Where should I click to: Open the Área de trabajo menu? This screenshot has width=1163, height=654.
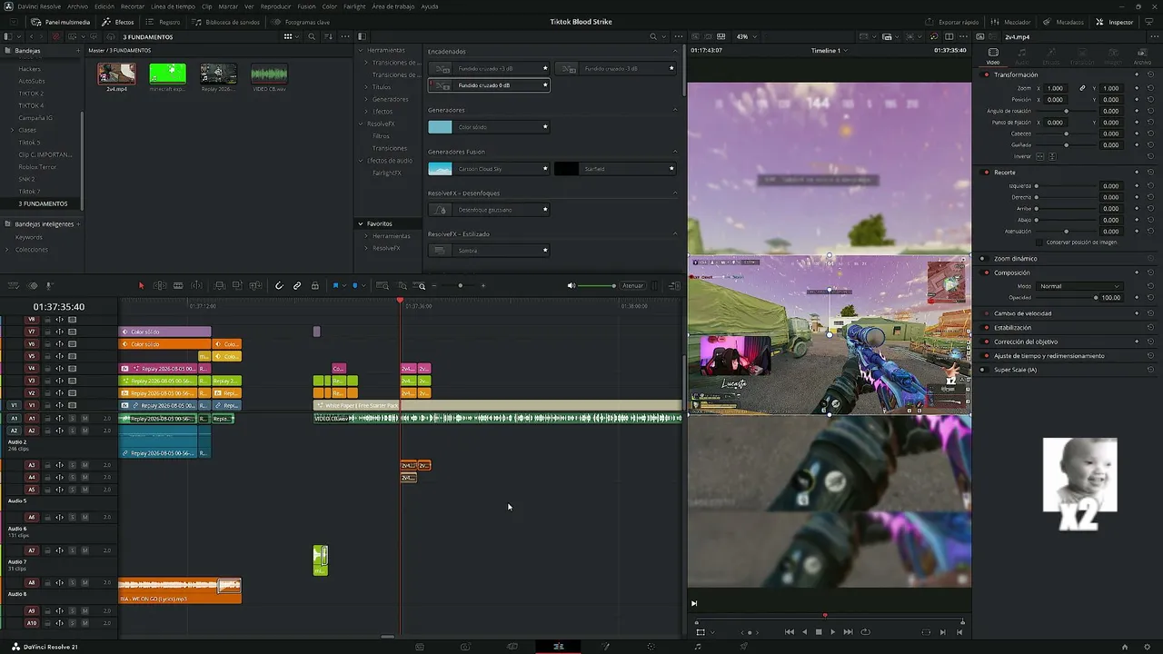393,6
